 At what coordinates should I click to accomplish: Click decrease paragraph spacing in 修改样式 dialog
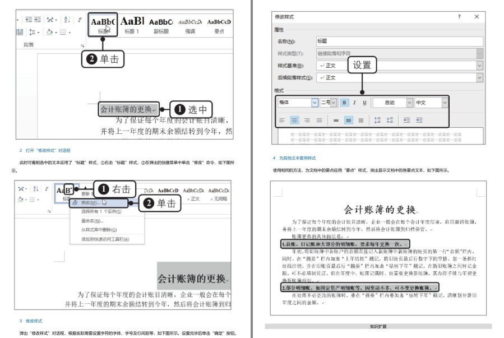(x=390, y=120)
